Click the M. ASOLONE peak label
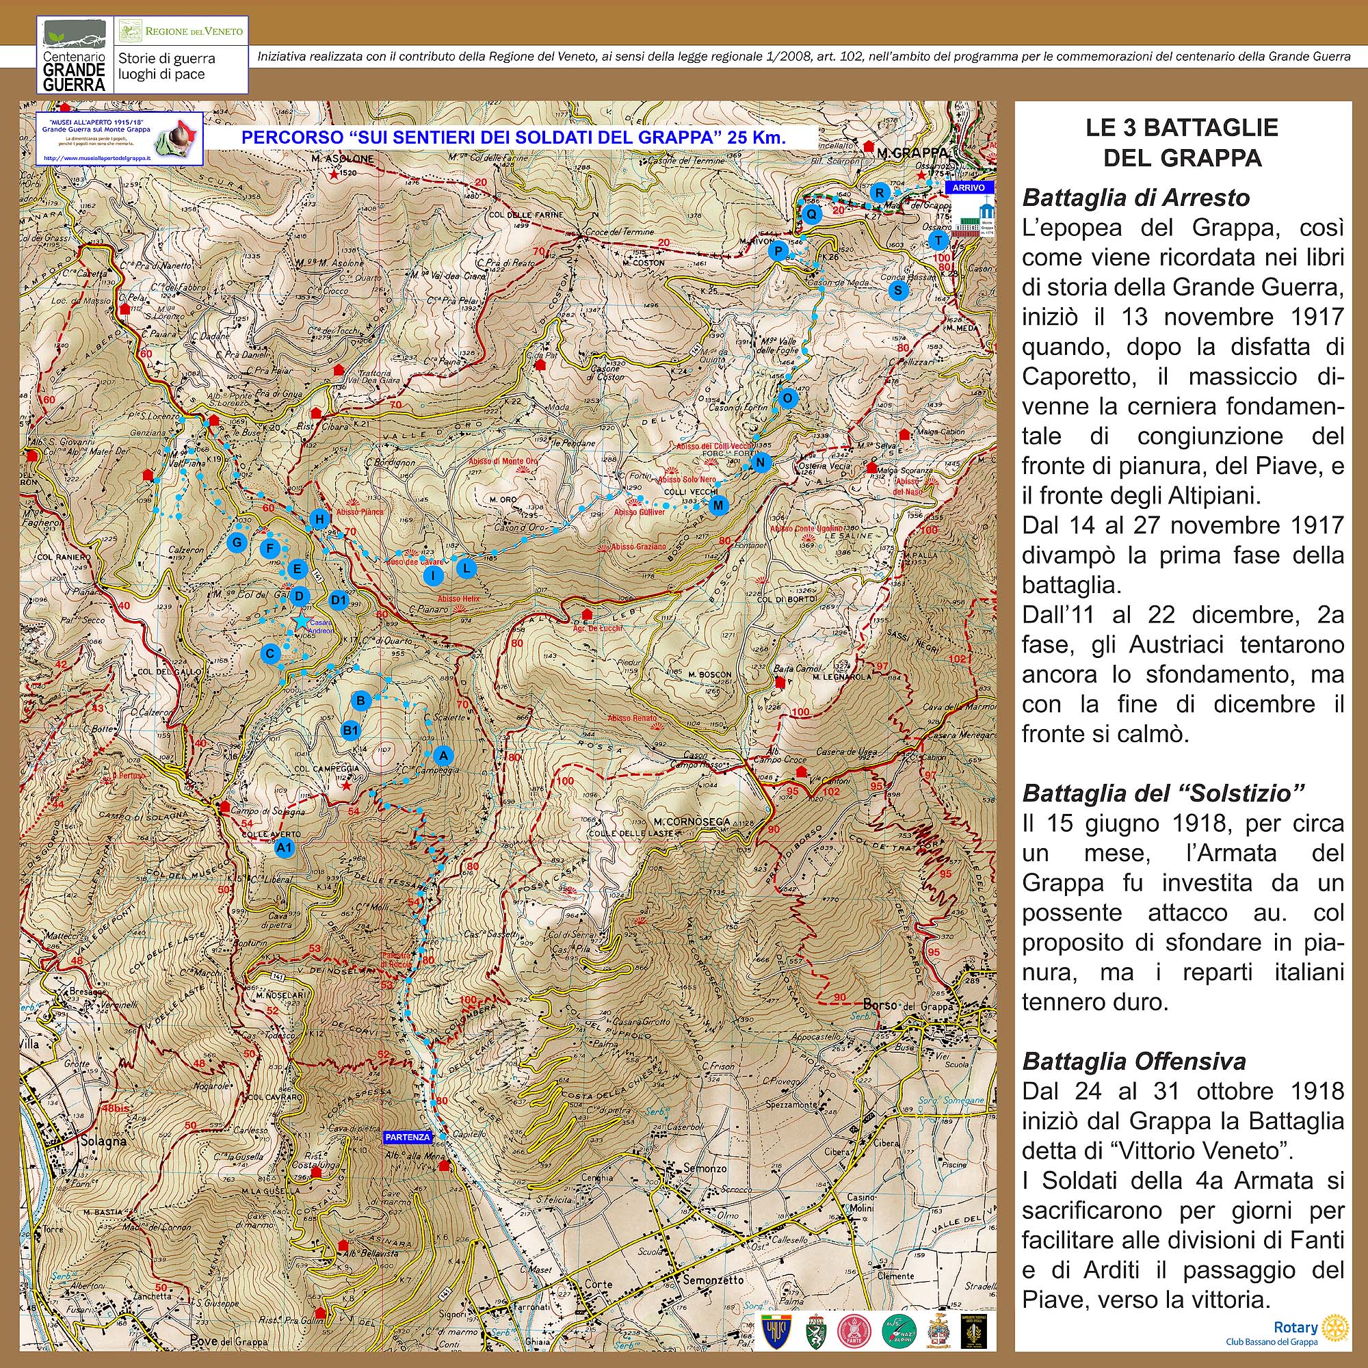Screen dimensions: 1368x1368 (342, 159)
